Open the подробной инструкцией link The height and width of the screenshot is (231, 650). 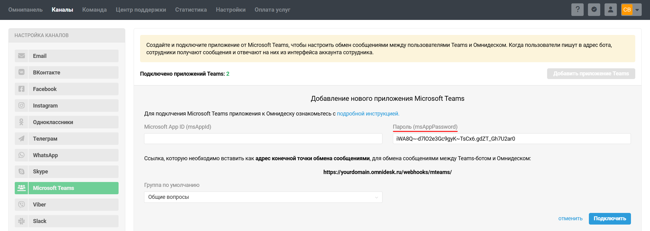click(x=368, y=114)
